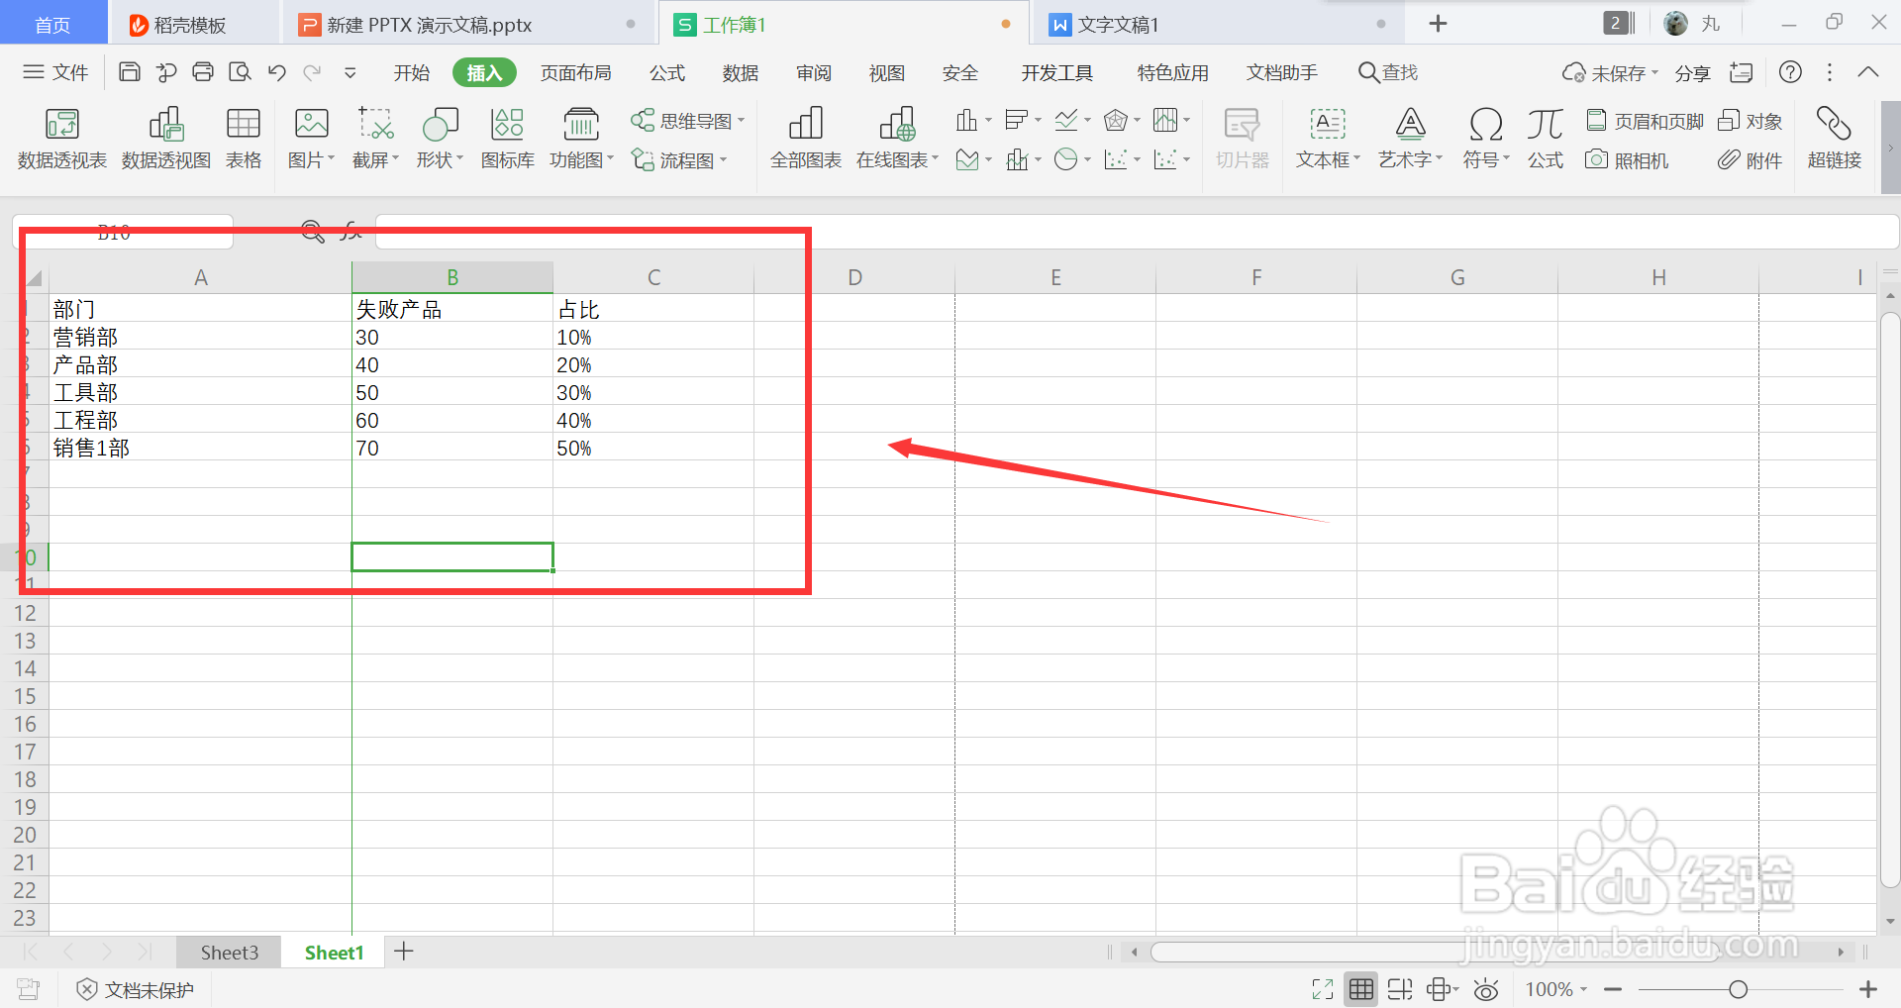The image size is (1901, 1008).
Task: Click the print icon in quick toolbar
Action: 203,72
